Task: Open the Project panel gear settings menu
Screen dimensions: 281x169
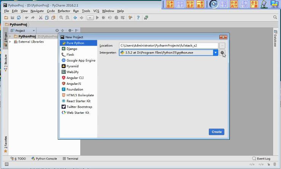Action: pos(70,30)
